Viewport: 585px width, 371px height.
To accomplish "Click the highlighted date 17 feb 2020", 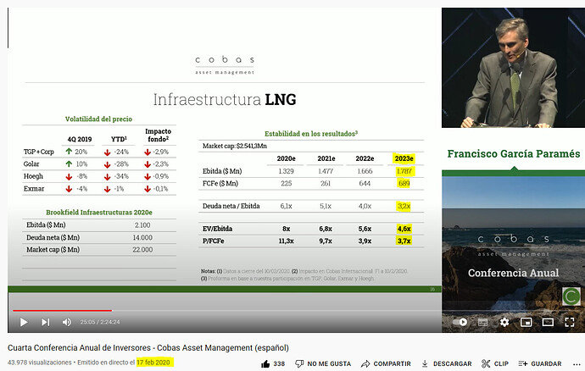I will point(153,363).
